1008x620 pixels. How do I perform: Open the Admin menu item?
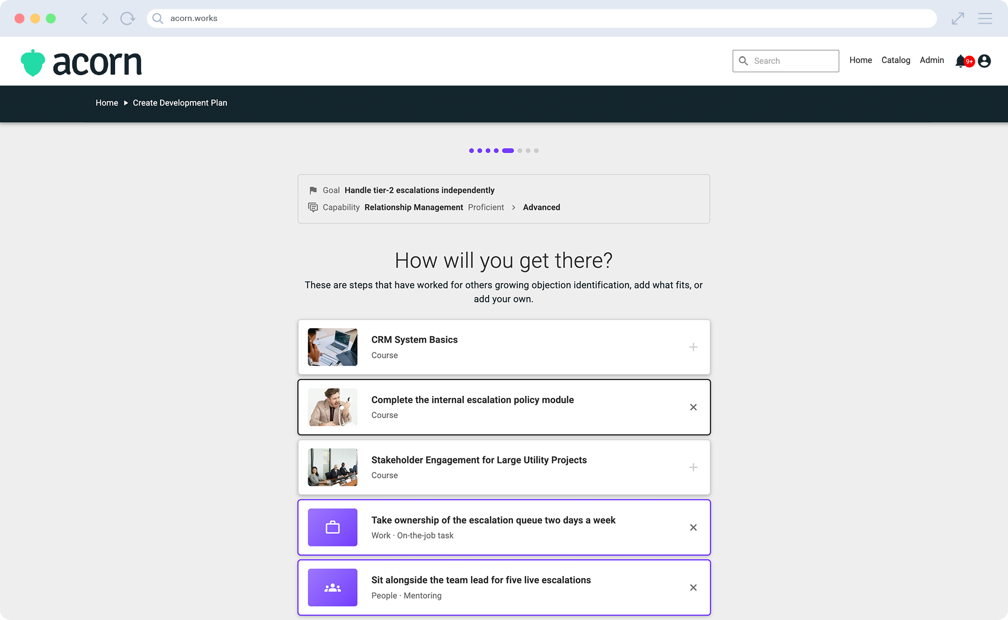point(932,60)
